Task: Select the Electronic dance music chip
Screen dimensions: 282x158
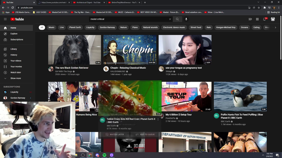Action: 174,27
